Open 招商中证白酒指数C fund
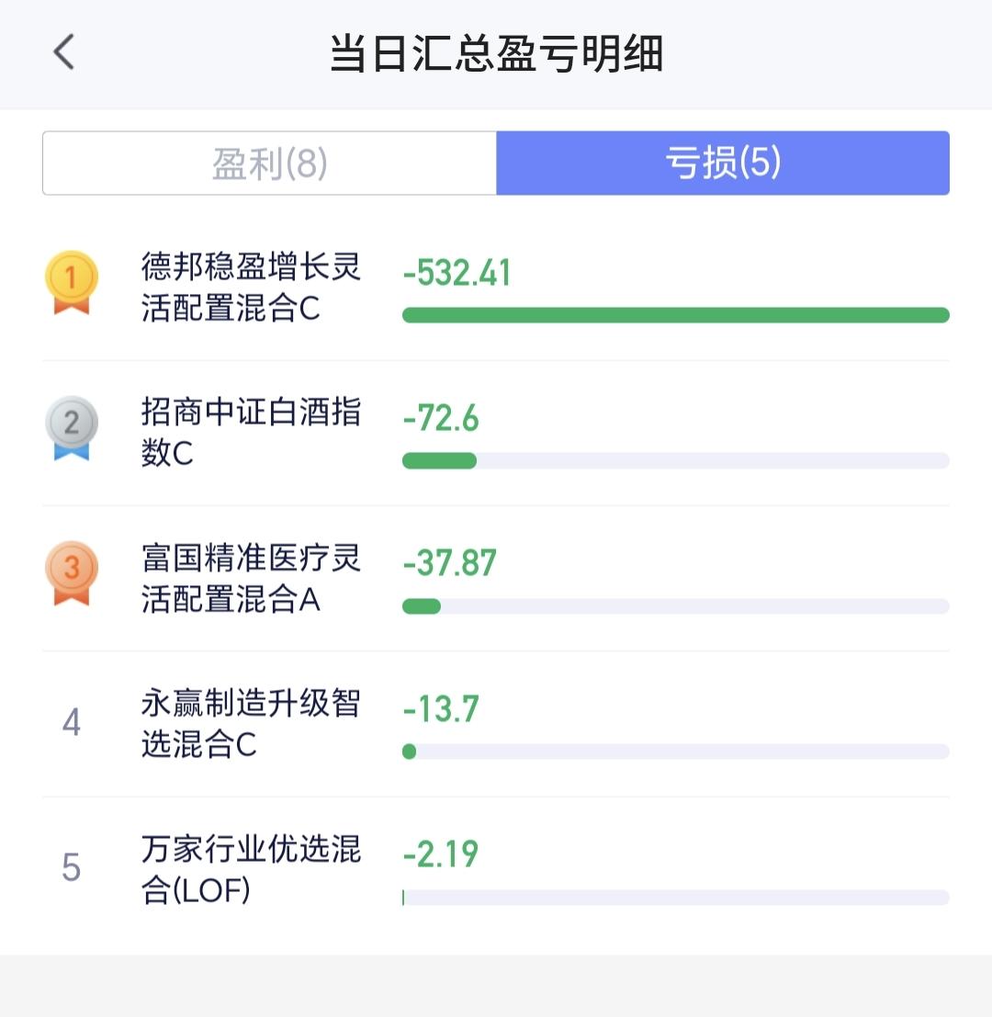992x1017 pixels. click(251, 433)
